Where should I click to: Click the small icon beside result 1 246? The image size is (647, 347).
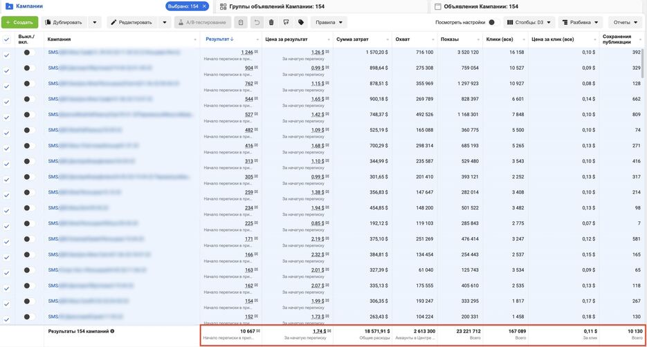point(256,52)
